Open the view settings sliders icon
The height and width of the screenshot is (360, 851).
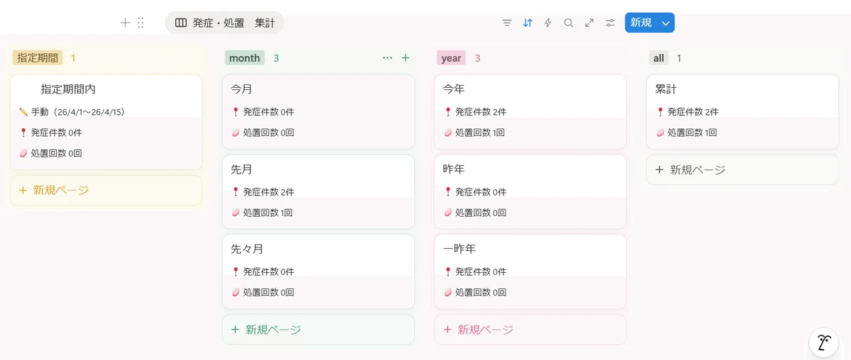[x=610, y=23]
